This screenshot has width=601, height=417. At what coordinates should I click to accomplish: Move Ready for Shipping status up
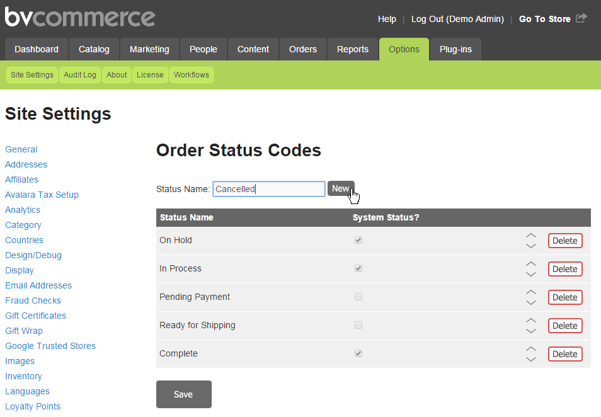pos(531,321)
